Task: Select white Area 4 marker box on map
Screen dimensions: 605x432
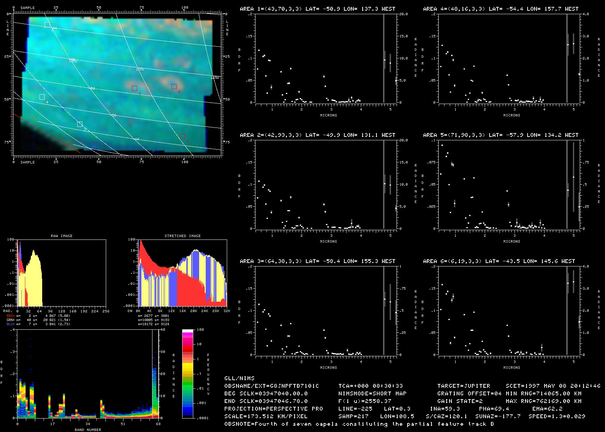Action: tap(42, 97)
